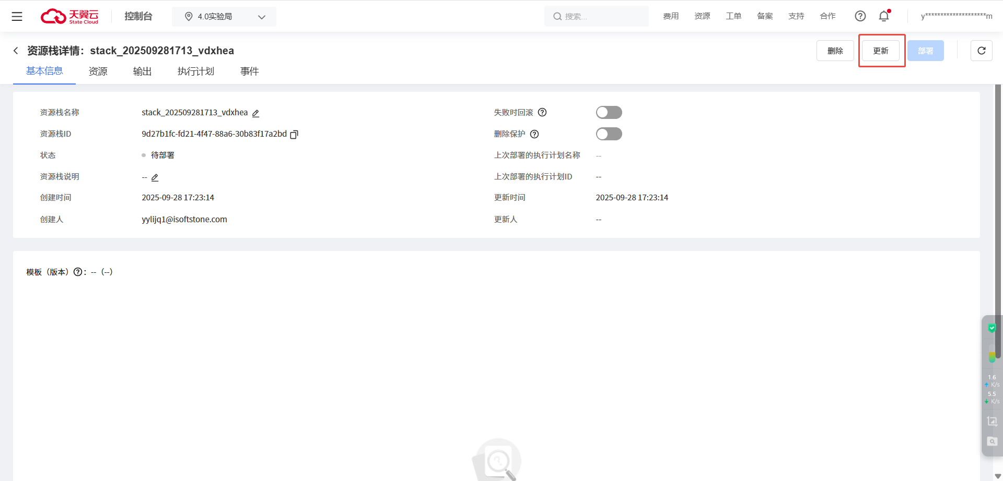Show help for 模板（版本）
The height and width of the screenshot is (481, 1003).
pos(78,272)
